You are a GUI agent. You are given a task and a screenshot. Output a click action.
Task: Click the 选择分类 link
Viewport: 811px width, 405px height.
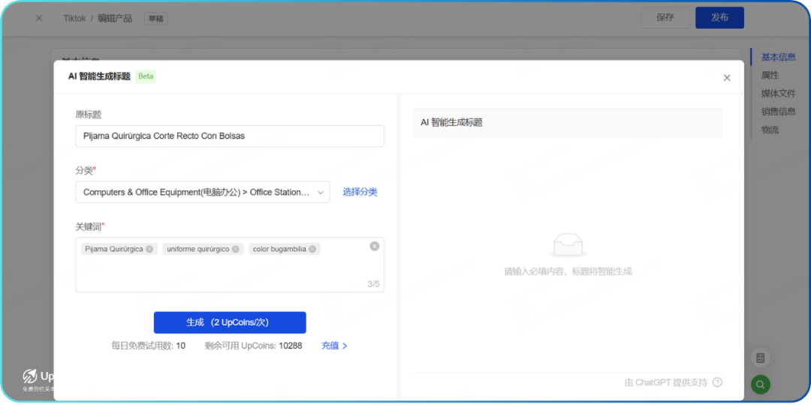(360, 192)
